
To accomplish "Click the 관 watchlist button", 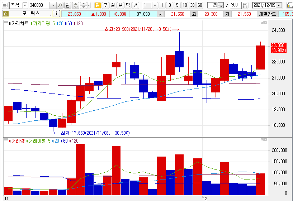I will pyautogui.click(x=68, y=5).
